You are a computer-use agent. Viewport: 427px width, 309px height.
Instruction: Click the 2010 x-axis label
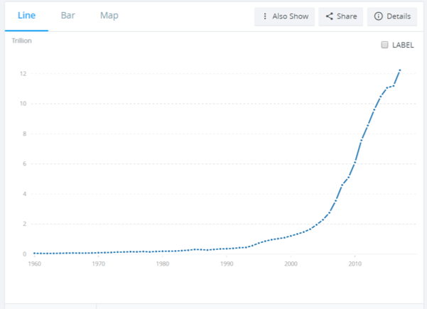click(x=355, y=264)
